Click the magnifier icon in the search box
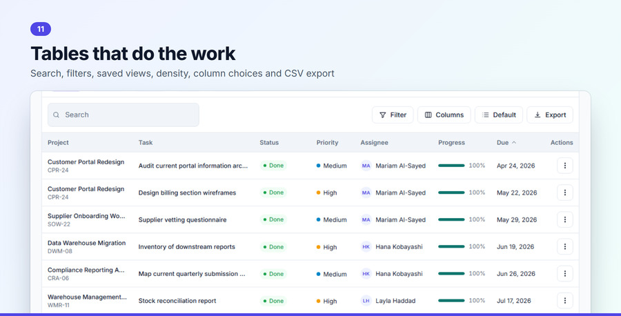This screenshot has height=316, width=621. pos(57,115)
